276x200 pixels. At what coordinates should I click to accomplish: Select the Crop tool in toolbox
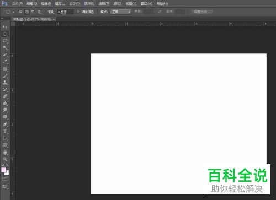(x=5, y=55)
